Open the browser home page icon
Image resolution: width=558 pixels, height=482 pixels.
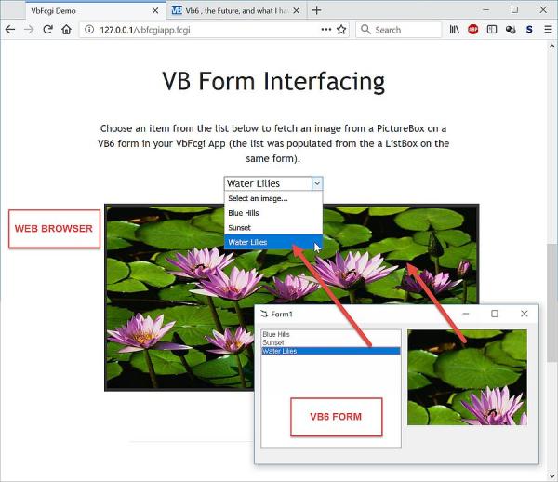coord(67,30)
